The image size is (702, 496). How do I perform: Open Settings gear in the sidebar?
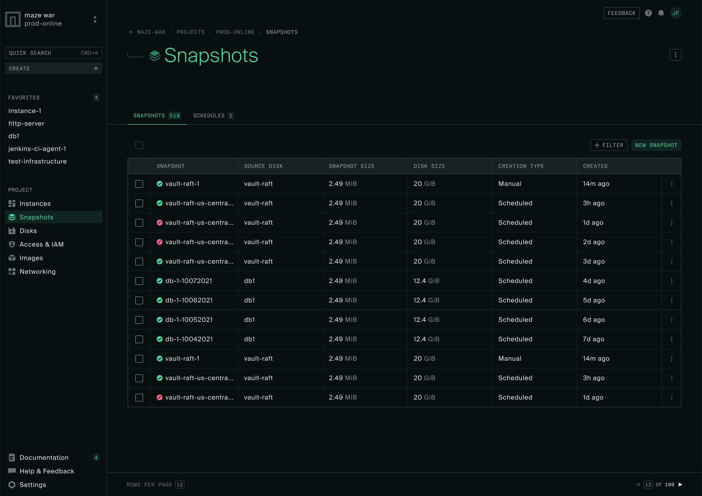[12, 484]
